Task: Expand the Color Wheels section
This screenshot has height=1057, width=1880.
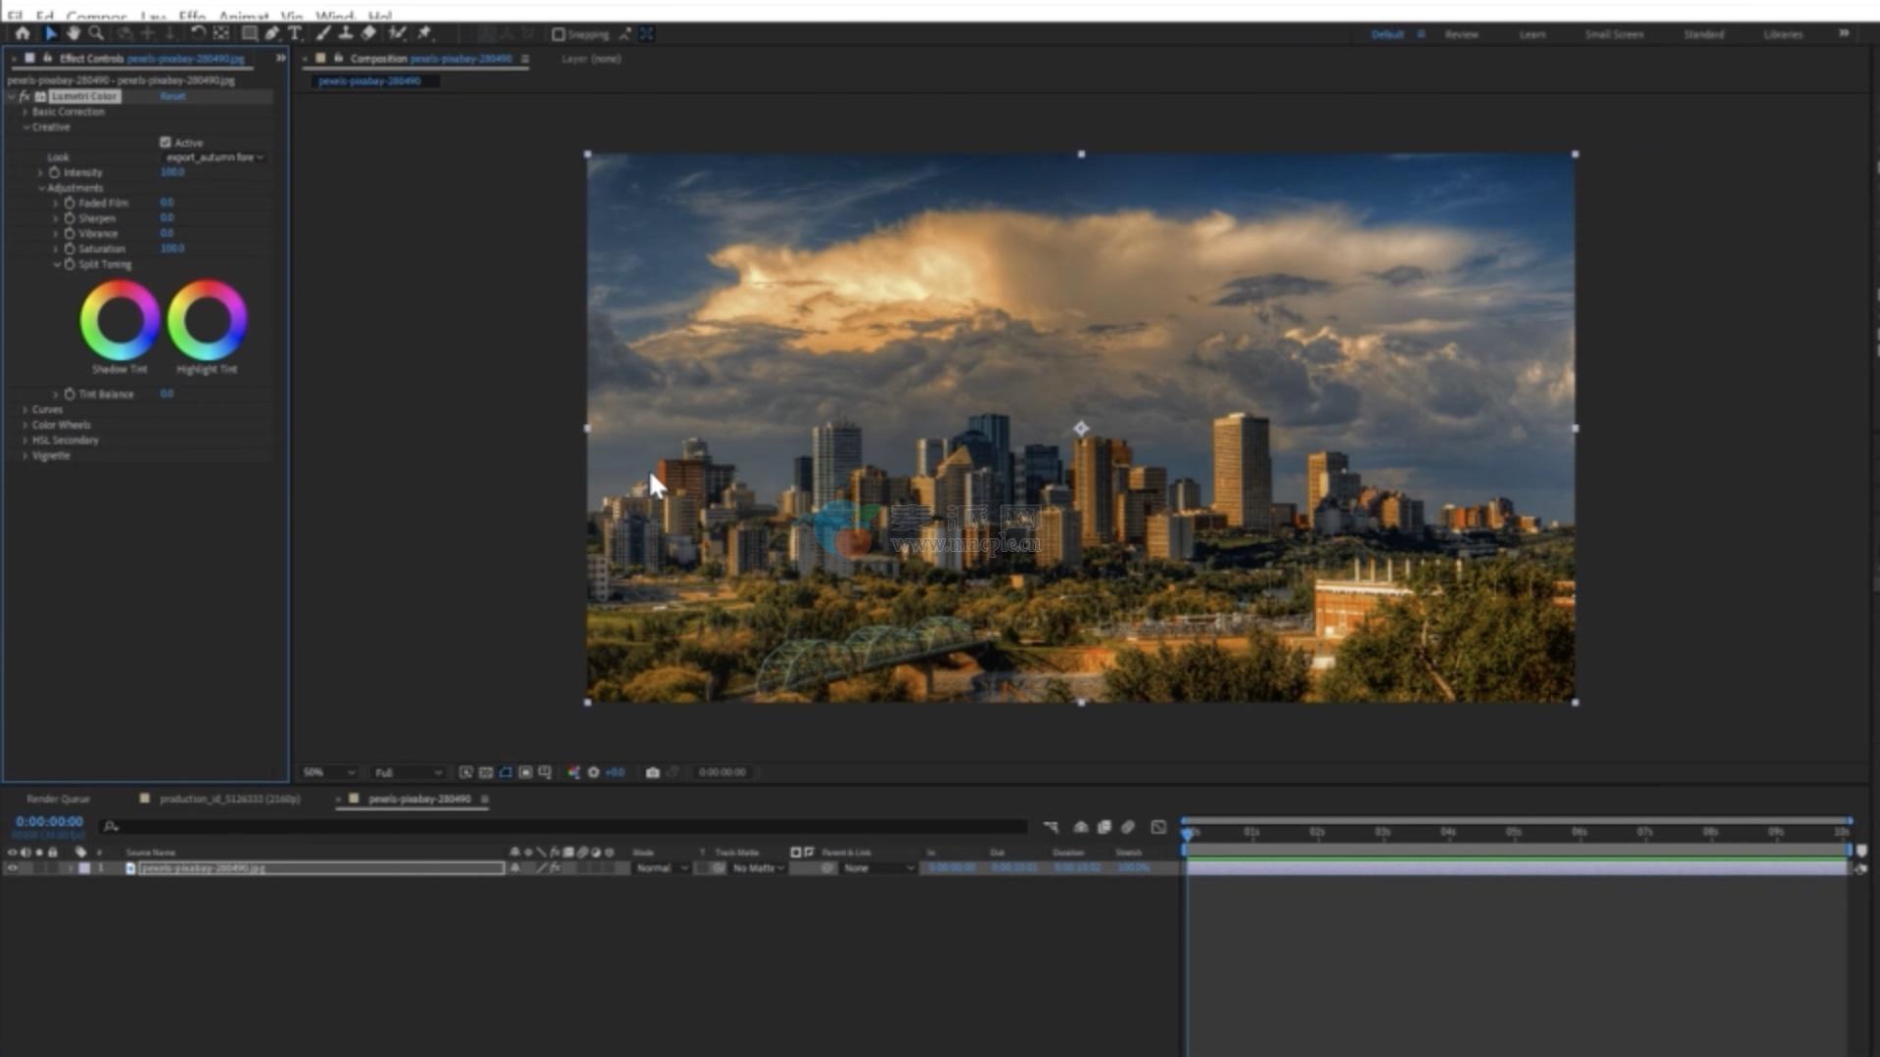Action: click(25, 425)
